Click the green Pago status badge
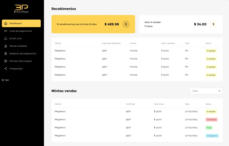 point(209,128)
